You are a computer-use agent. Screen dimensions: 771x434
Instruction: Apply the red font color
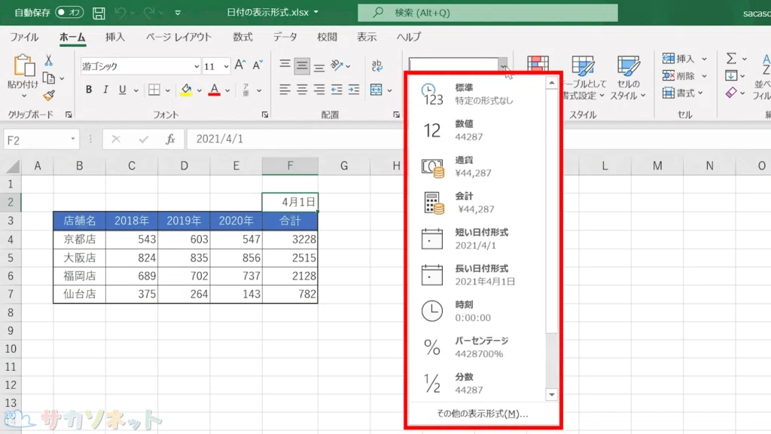click(215, 90)
